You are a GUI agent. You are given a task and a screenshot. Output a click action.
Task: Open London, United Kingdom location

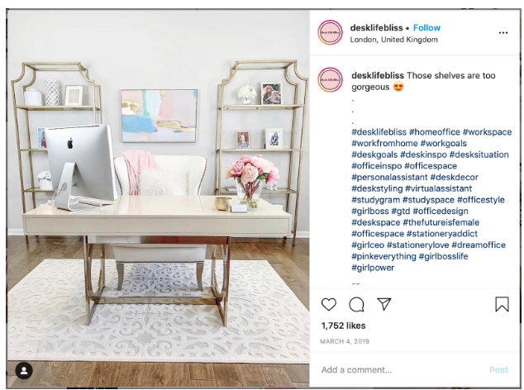[393, 40]
